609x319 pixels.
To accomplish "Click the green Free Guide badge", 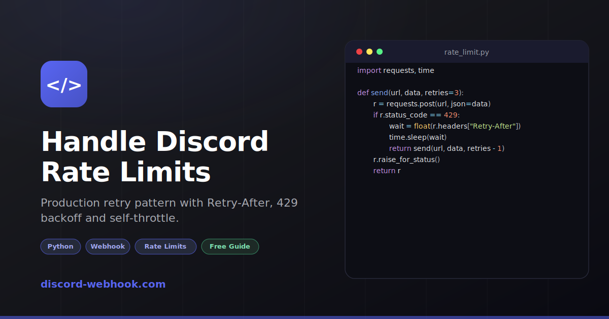I will (230, 247).
